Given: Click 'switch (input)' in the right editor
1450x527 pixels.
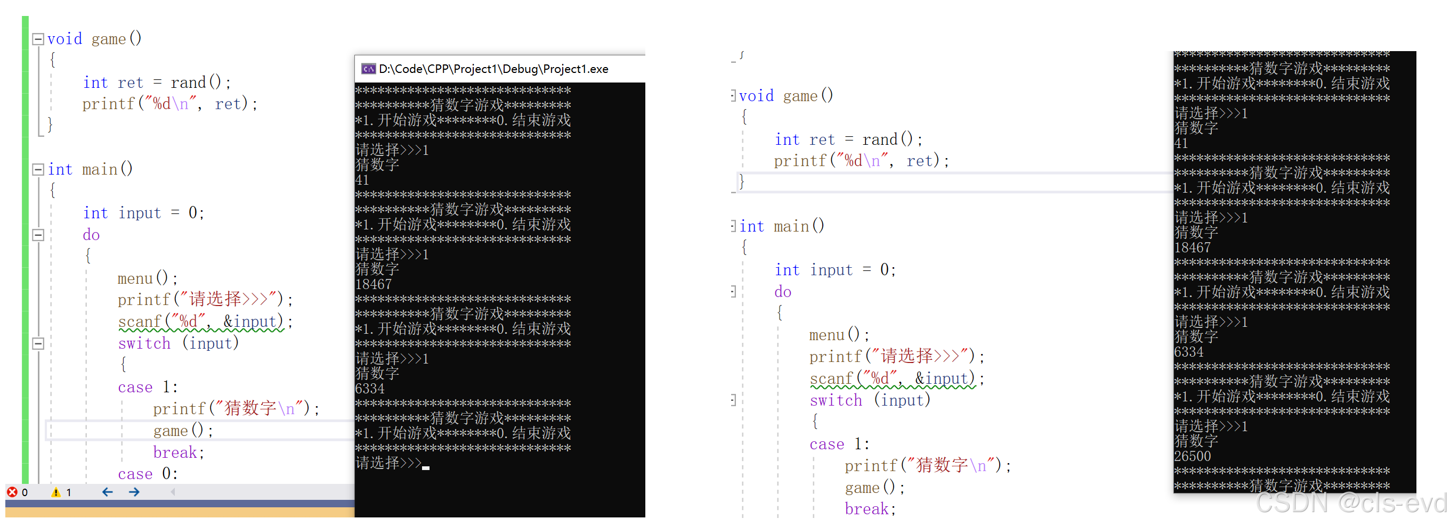Looking at the screenshot, I should tap(870, 400).
